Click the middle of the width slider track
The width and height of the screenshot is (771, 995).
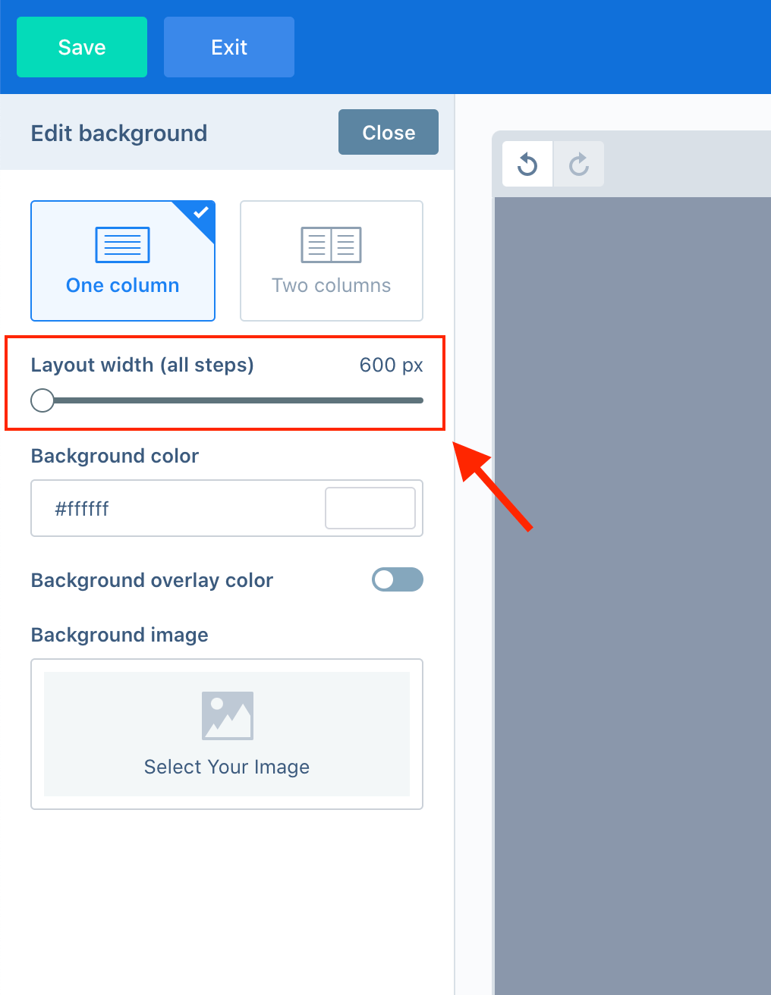pos(227,400)
